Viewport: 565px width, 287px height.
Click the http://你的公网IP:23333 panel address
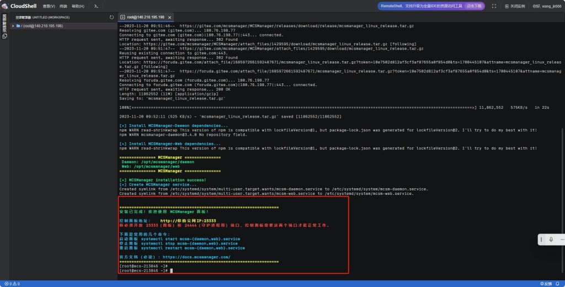(x=188, y=221)
